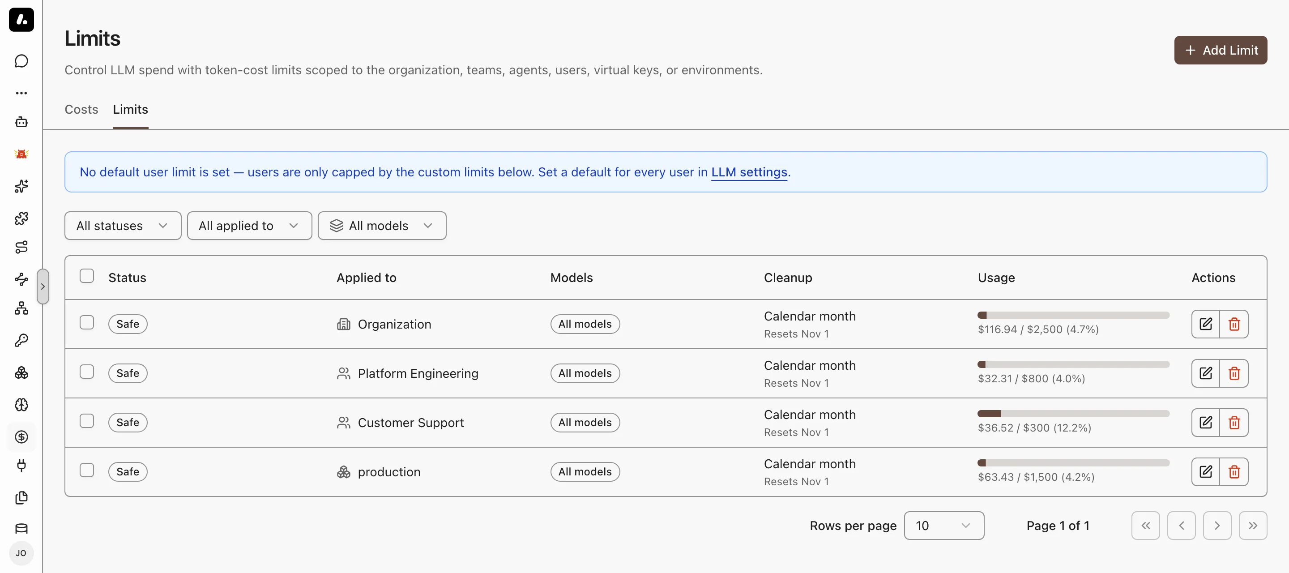This screenshot has width=1289, height=573.
Task: Click the robot agents icon in sidebar
Action: click(21, 122)
